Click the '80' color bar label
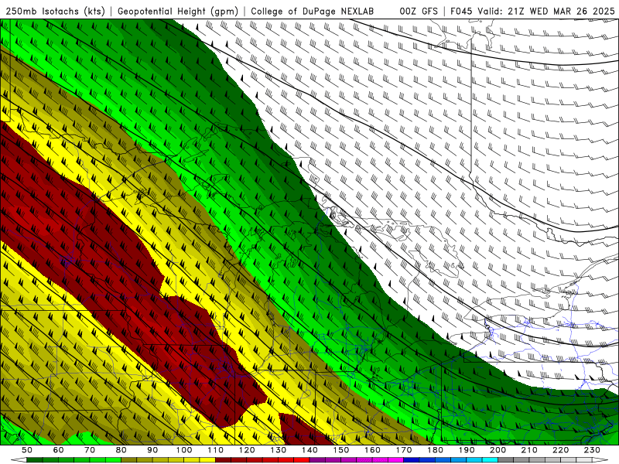 pyautogui.click(x=121, y=450)
